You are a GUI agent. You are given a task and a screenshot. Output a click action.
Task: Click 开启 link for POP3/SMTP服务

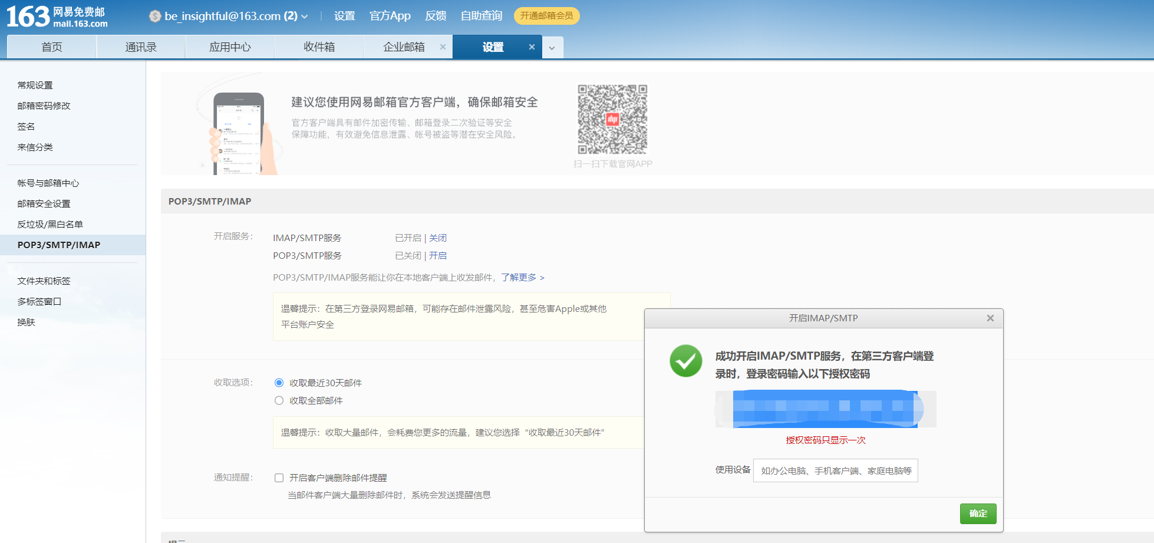click(438, 255)
